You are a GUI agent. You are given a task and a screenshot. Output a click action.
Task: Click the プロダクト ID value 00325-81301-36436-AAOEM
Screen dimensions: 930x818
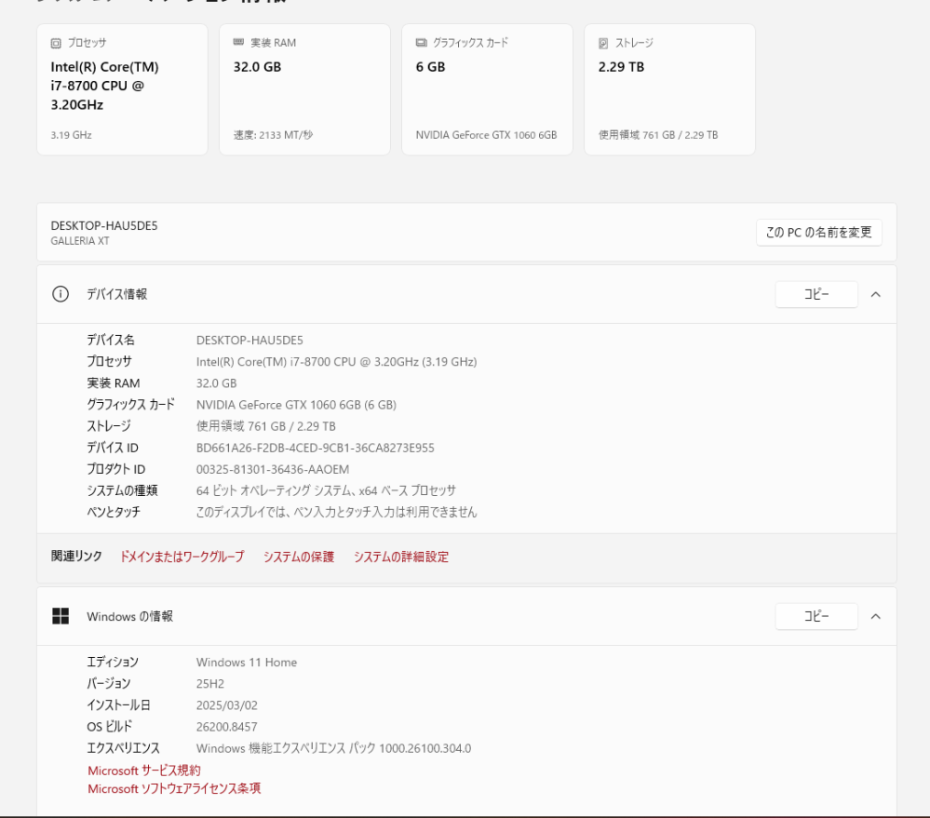click(x=273, y=469)
